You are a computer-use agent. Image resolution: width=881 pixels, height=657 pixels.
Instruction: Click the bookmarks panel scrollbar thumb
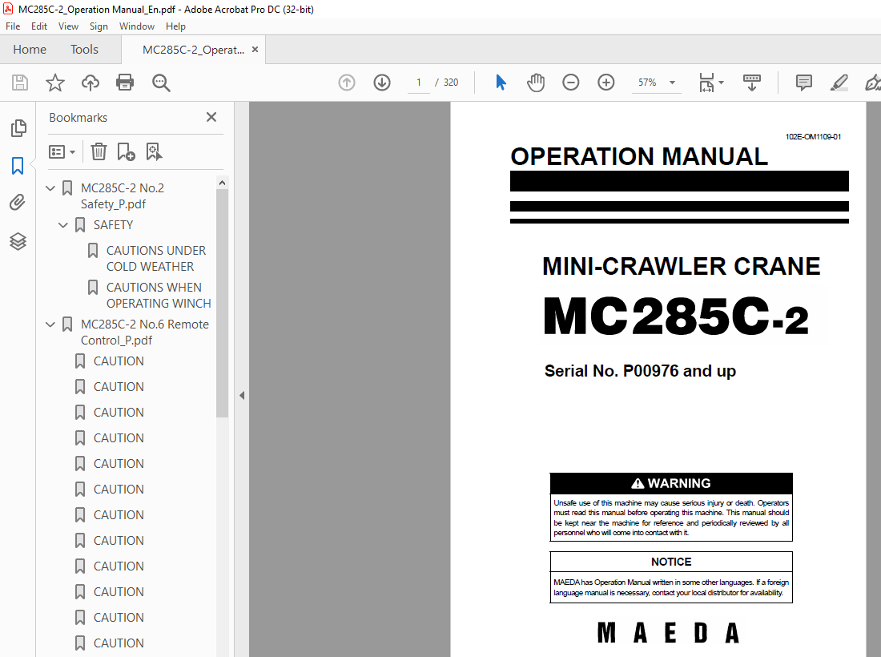point(222,304)
